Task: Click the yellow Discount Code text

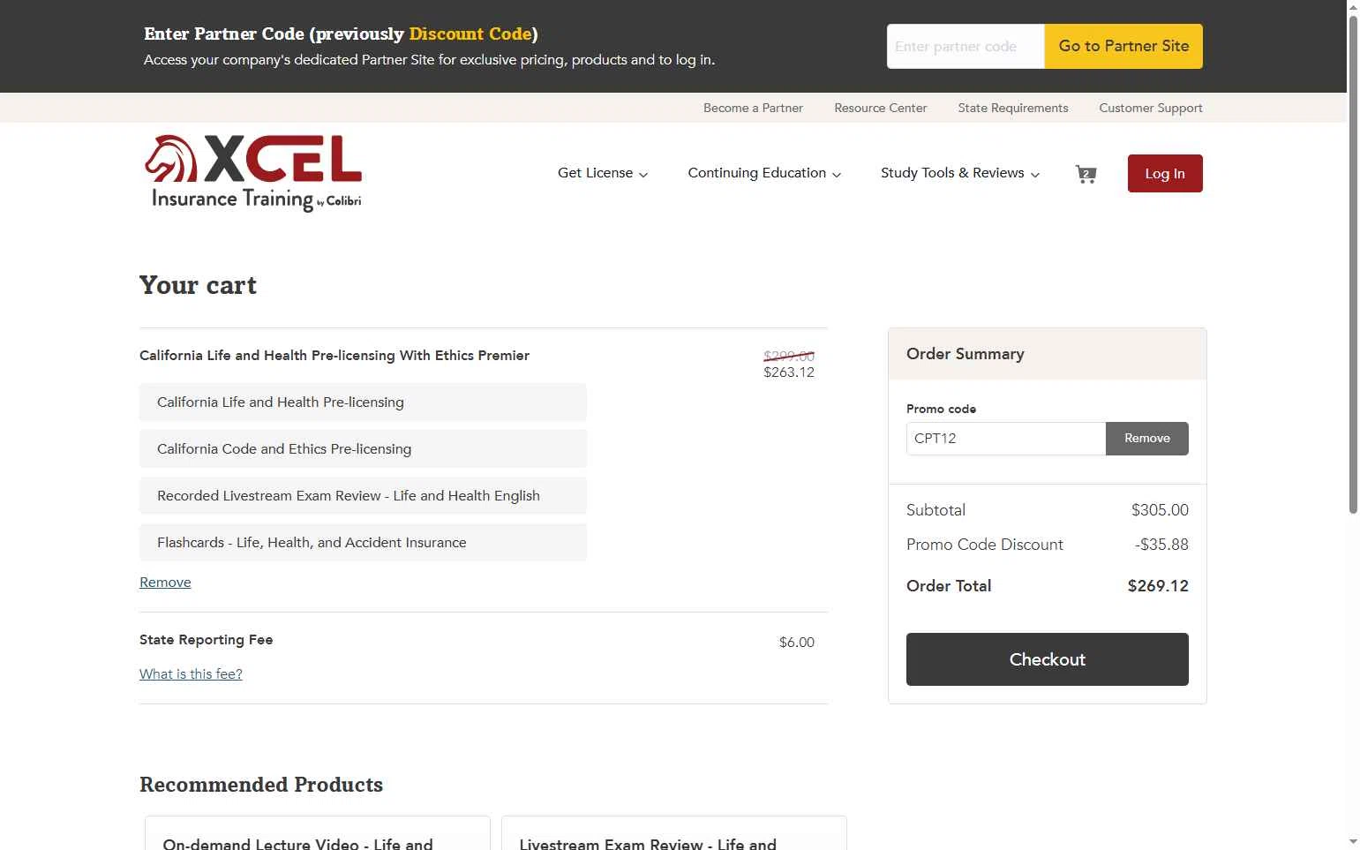Action: click(x=470, y=34)
